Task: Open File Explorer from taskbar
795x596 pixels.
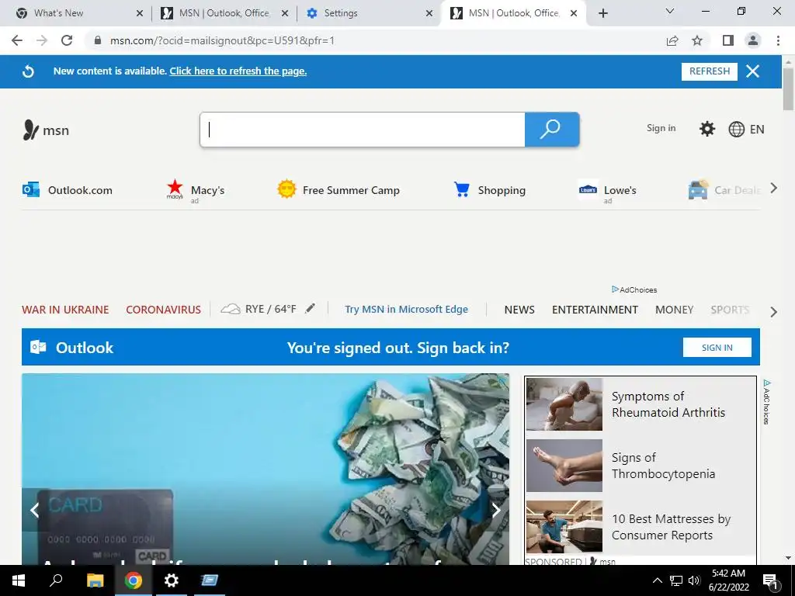Action: click(x=95, y=580)
